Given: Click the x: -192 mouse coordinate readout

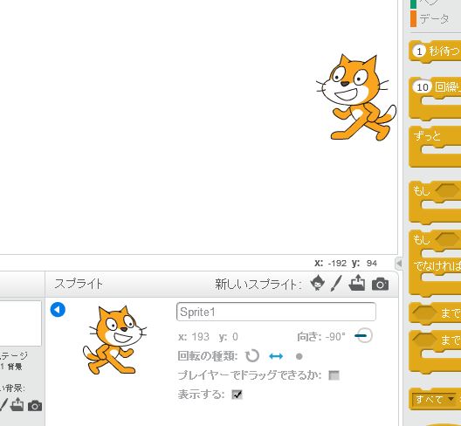Looking at the screenshot, I should click(330, 263).
